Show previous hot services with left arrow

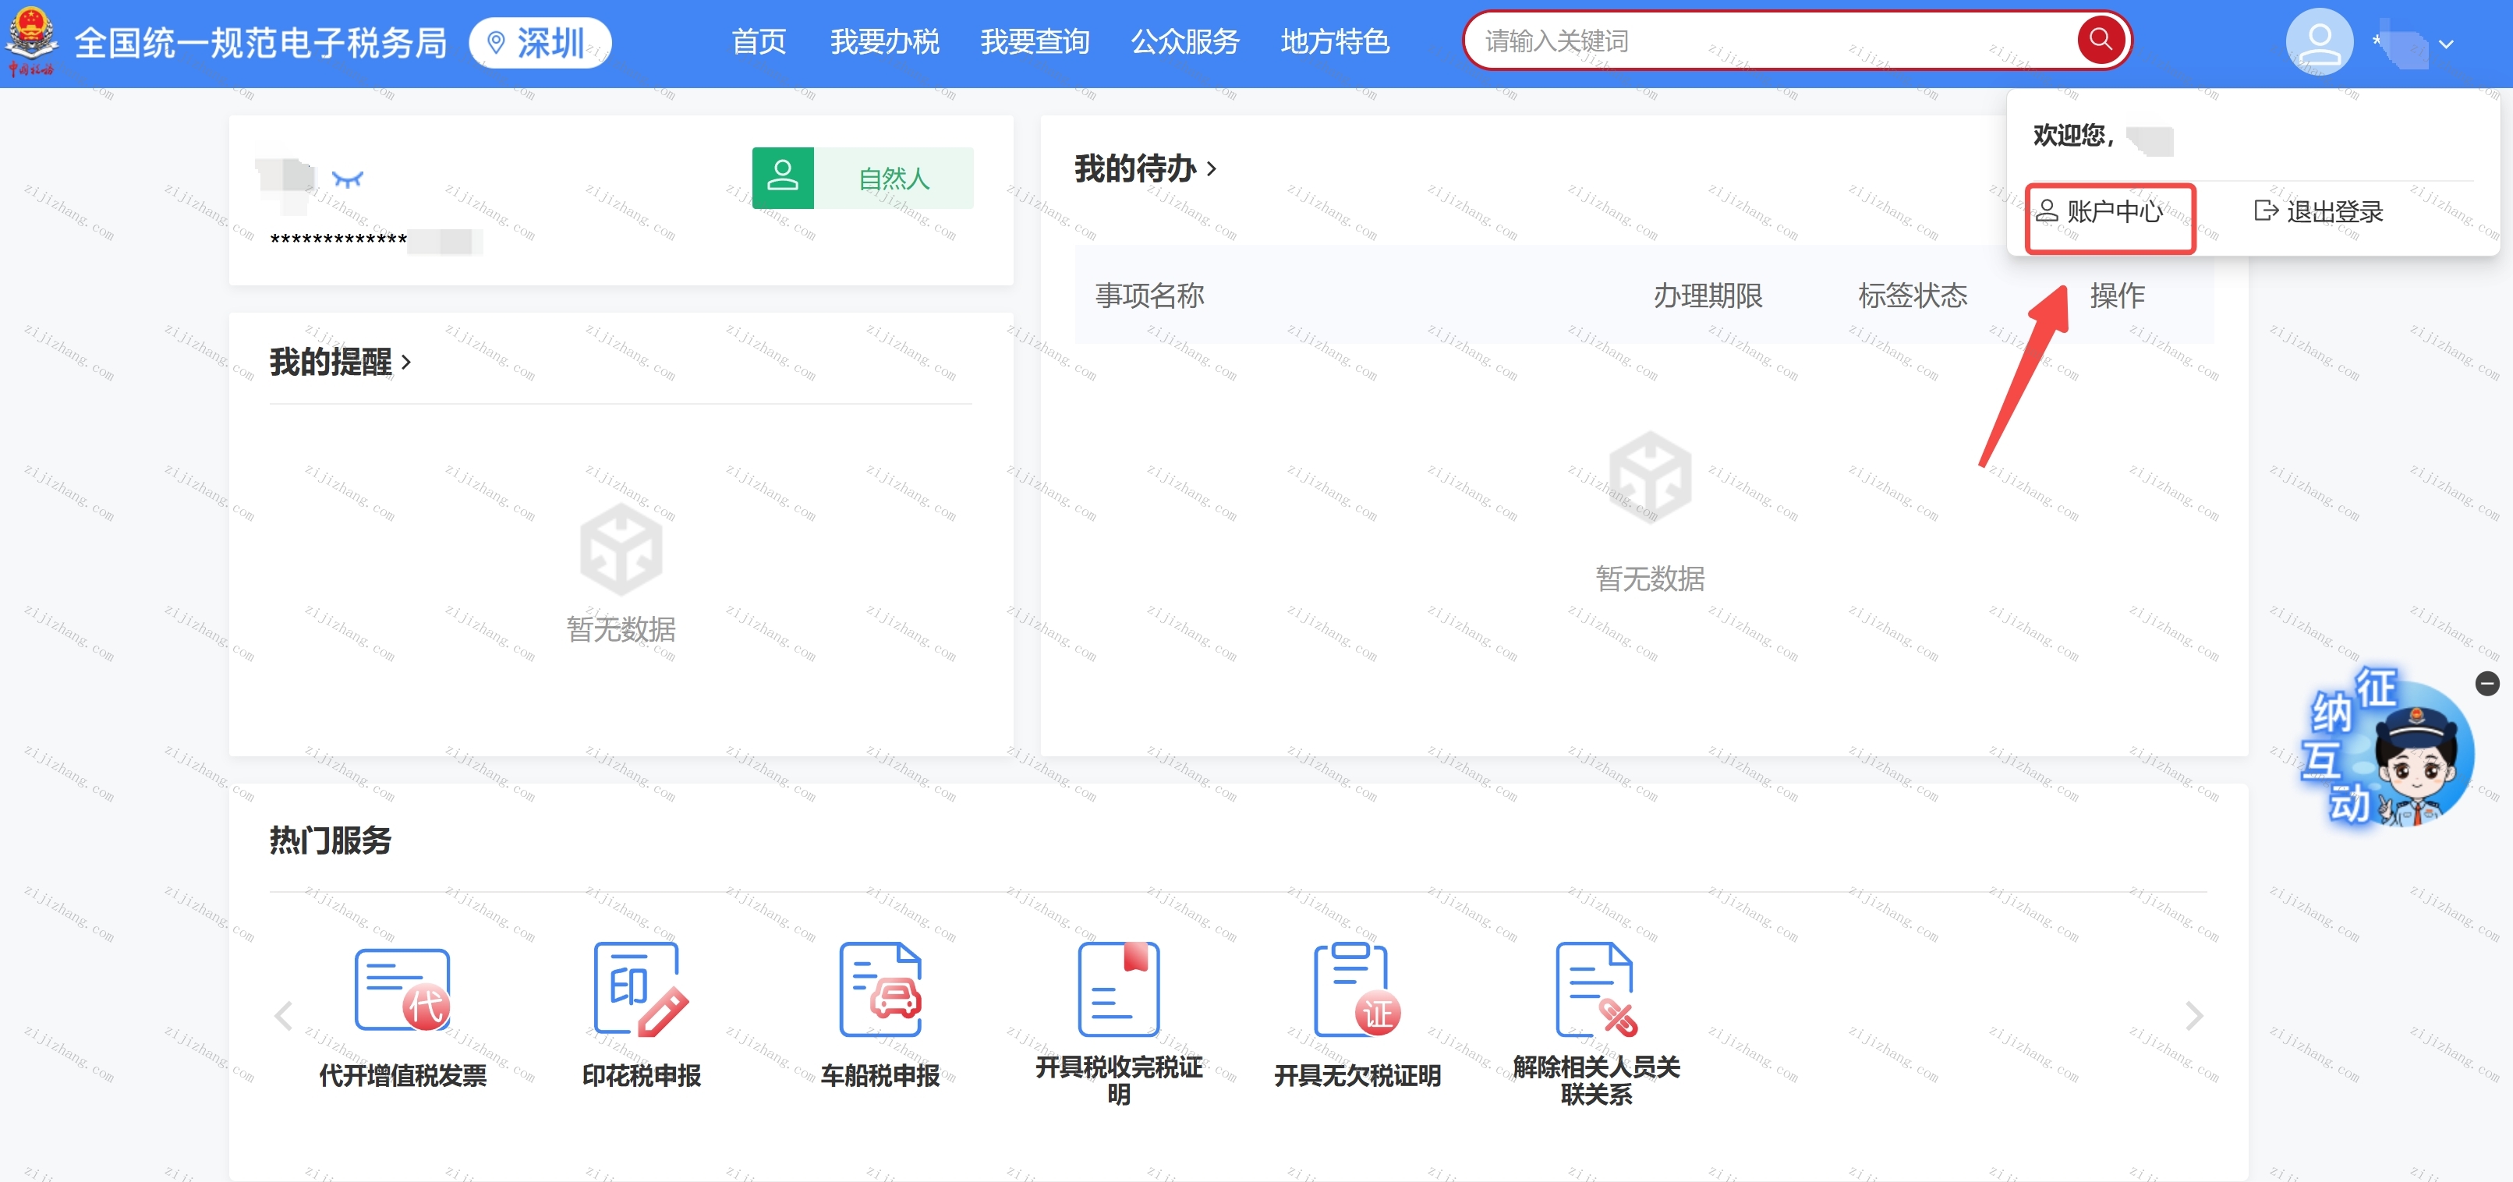284,1015
